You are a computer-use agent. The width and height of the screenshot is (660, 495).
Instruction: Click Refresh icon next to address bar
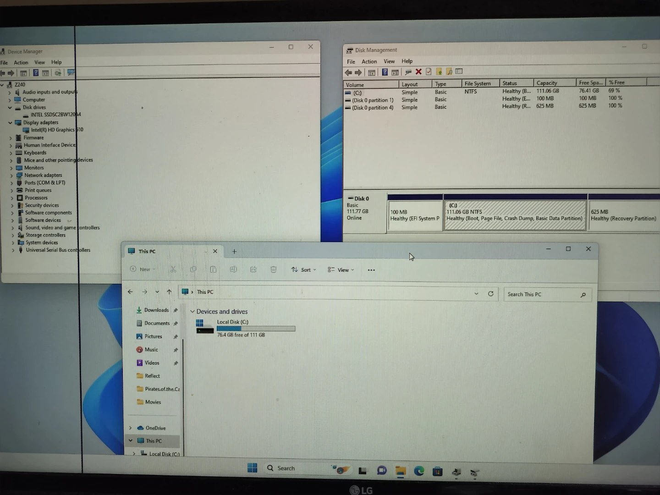pyautogui.click(x=491, y=293)
